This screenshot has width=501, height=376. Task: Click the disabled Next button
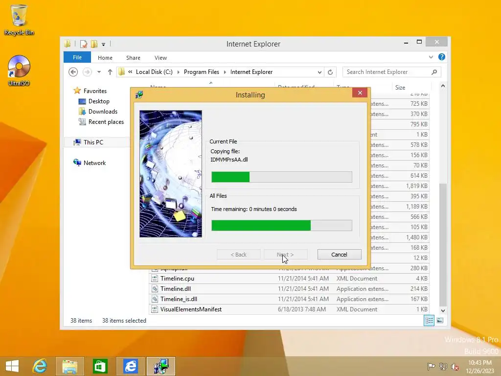(286, 255)
